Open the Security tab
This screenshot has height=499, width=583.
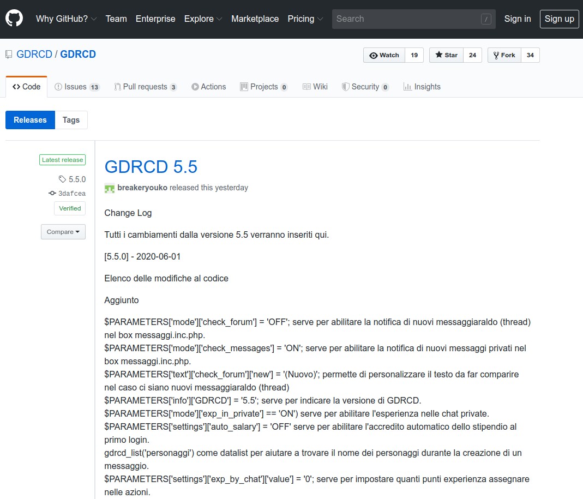click(365, 87)
